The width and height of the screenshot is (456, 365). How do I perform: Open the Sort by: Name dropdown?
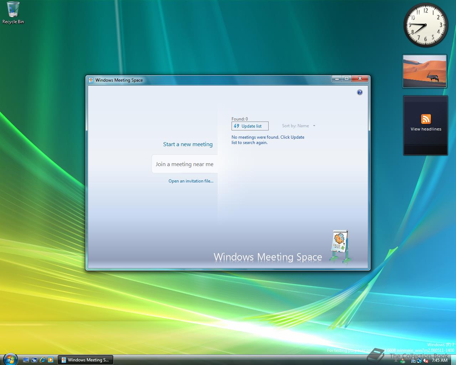(x=299, y=126)
